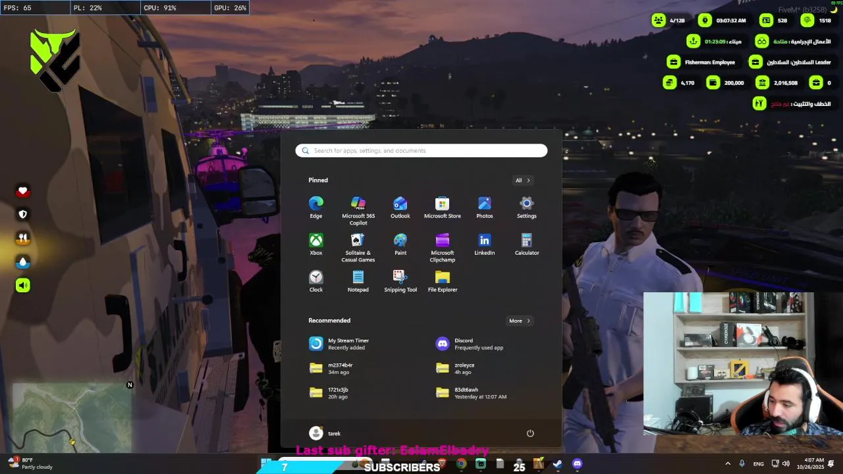Switch the ENG input language
The height and width of the screenshot is (474, 843).
pos(759,463)
